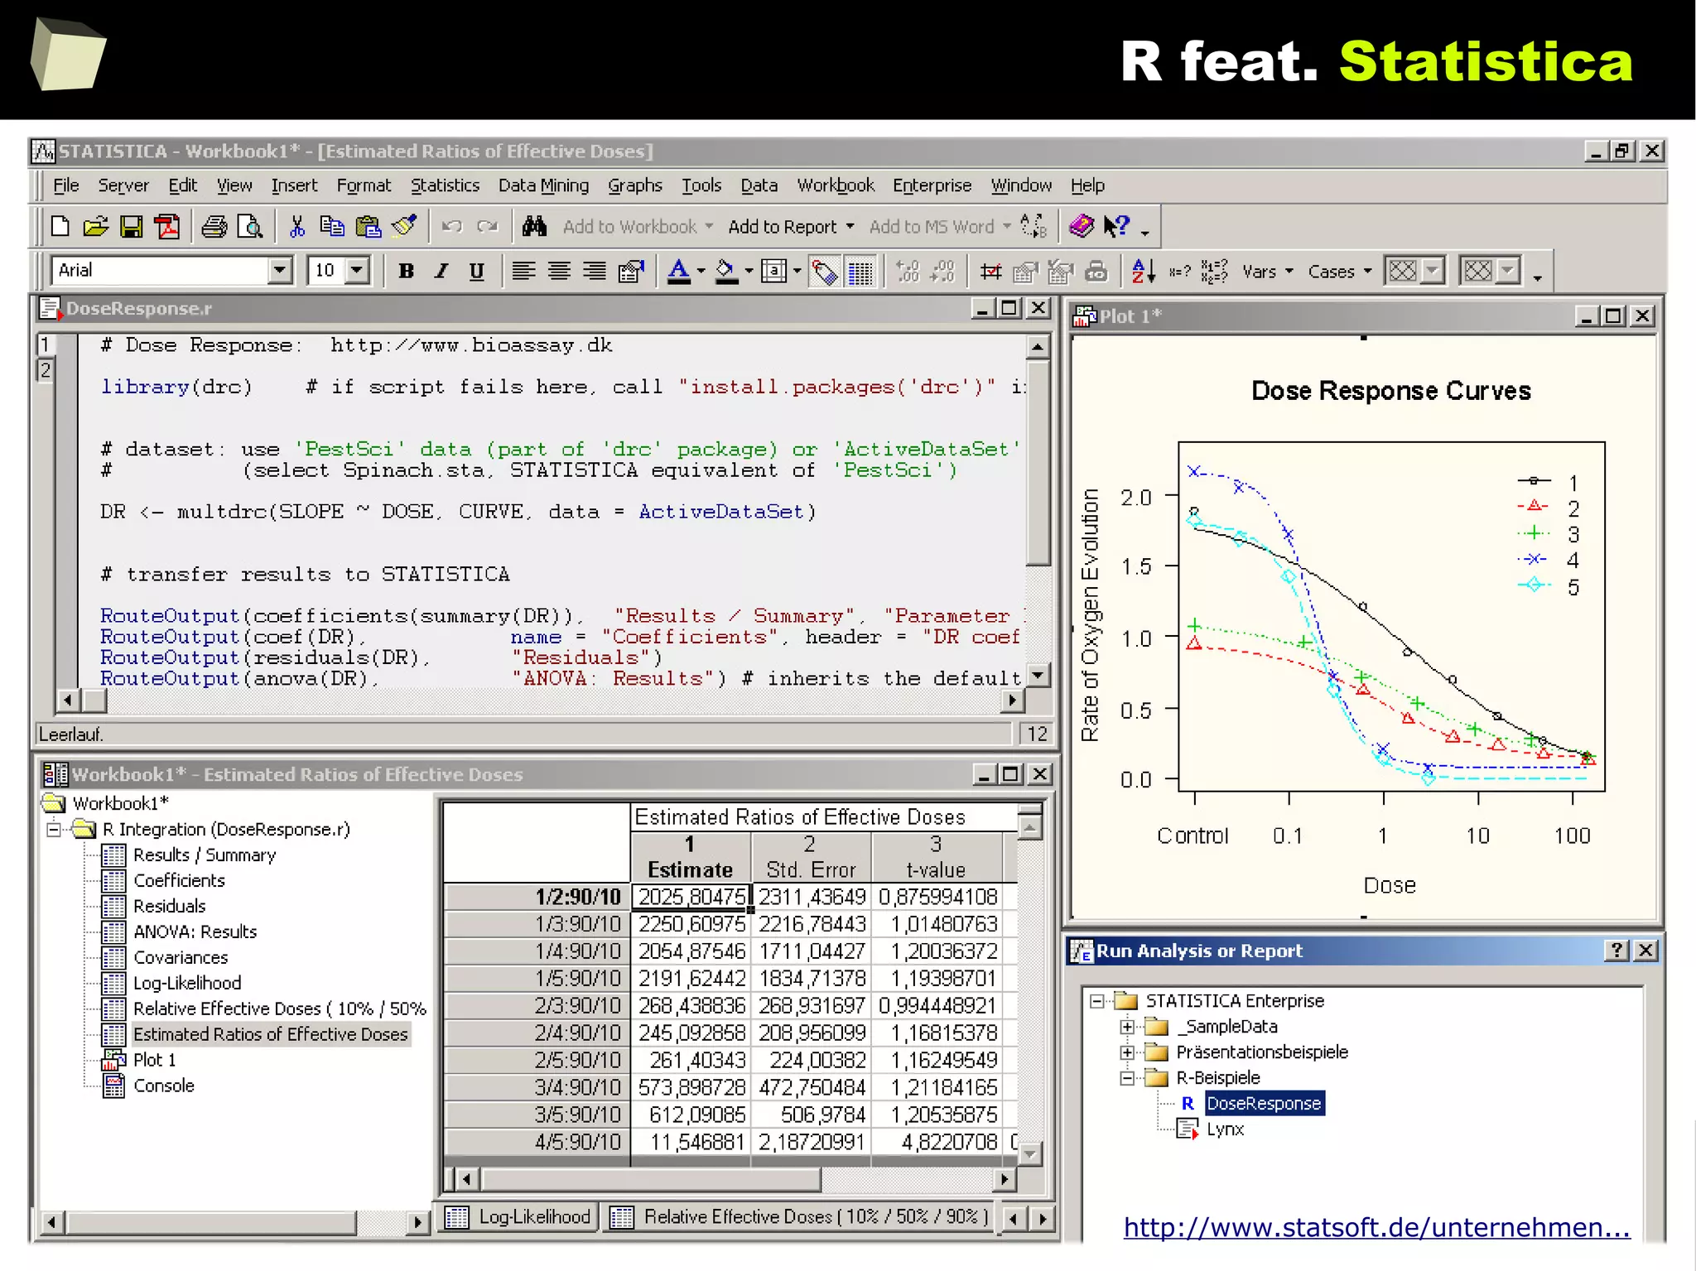1696x1271 pixels.
Task: Click the align center icon
Action: (559, 271)
